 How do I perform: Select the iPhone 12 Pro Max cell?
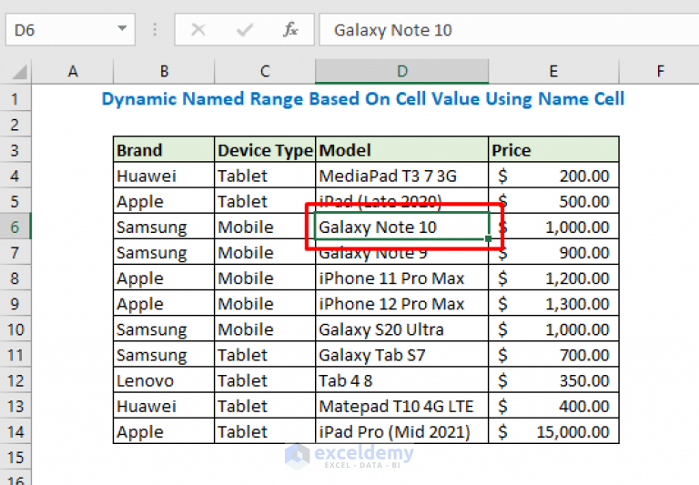coord(402,304)
